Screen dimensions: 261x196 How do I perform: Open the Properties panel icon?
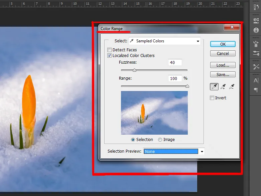point(256,20)
